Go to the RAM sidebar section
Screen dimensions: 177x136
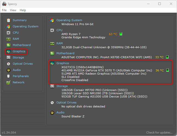(x=16, y=39)
